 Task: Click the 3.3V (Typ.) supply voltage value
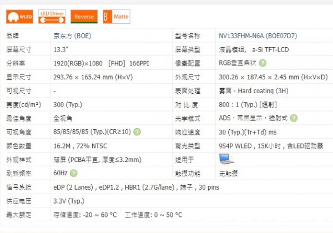point(69,201)
